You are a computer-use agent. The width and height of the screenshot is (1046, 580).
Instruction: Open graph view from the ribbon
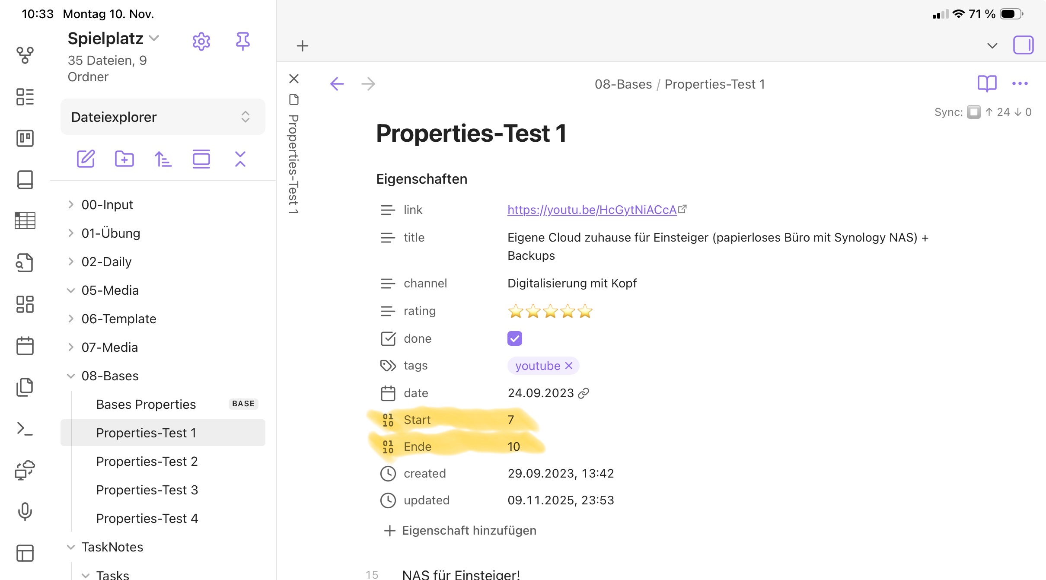tap(25, 55)
